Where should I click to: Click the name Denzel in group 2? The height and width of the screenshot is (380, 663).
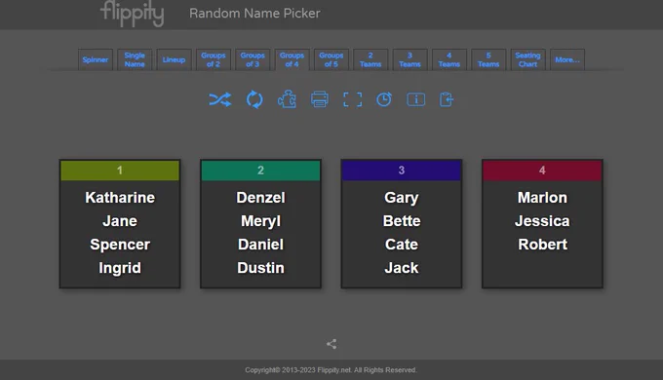(261, 198)
